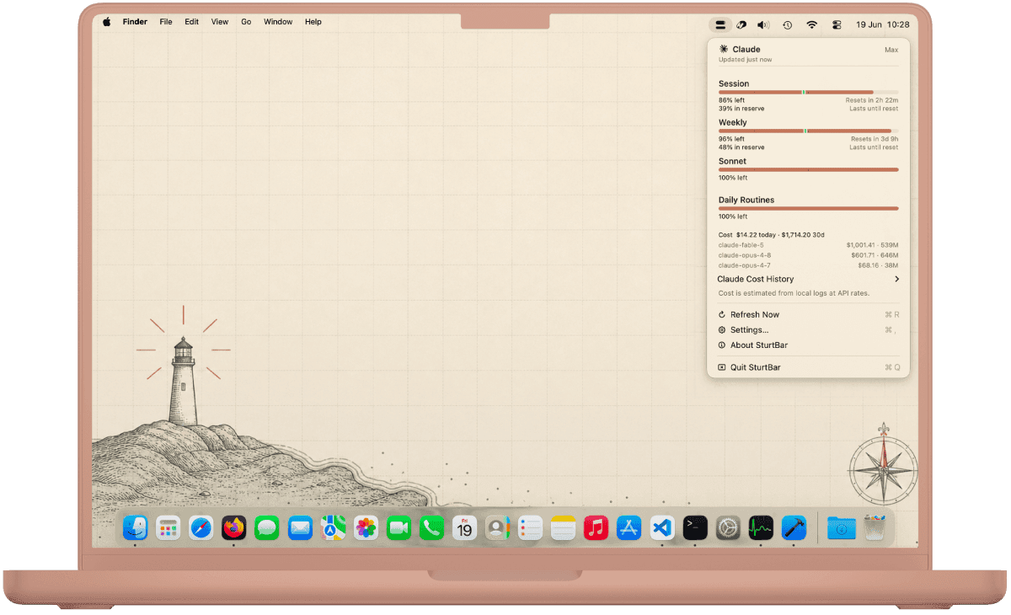Click the '86% left' session text

coord(731,100)
